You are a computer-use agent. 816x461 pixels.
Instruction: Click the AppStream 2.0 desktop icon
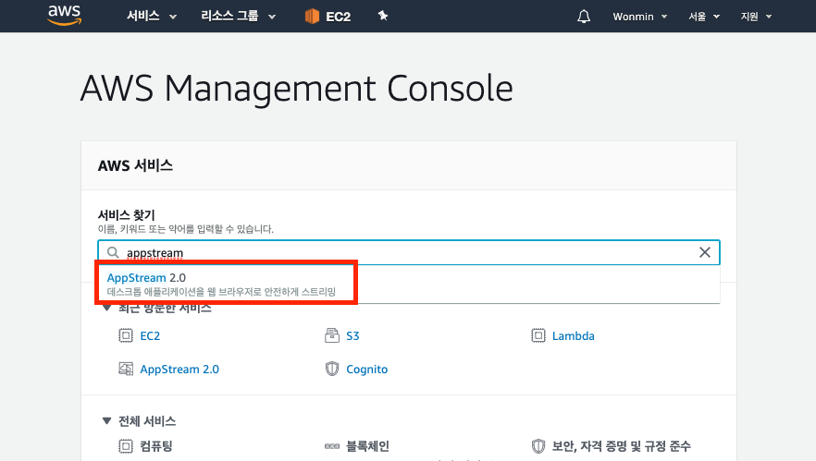126,369
